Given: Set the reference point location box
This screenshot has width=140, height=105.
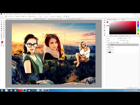Looking at the screenshot, I should 6,16.
